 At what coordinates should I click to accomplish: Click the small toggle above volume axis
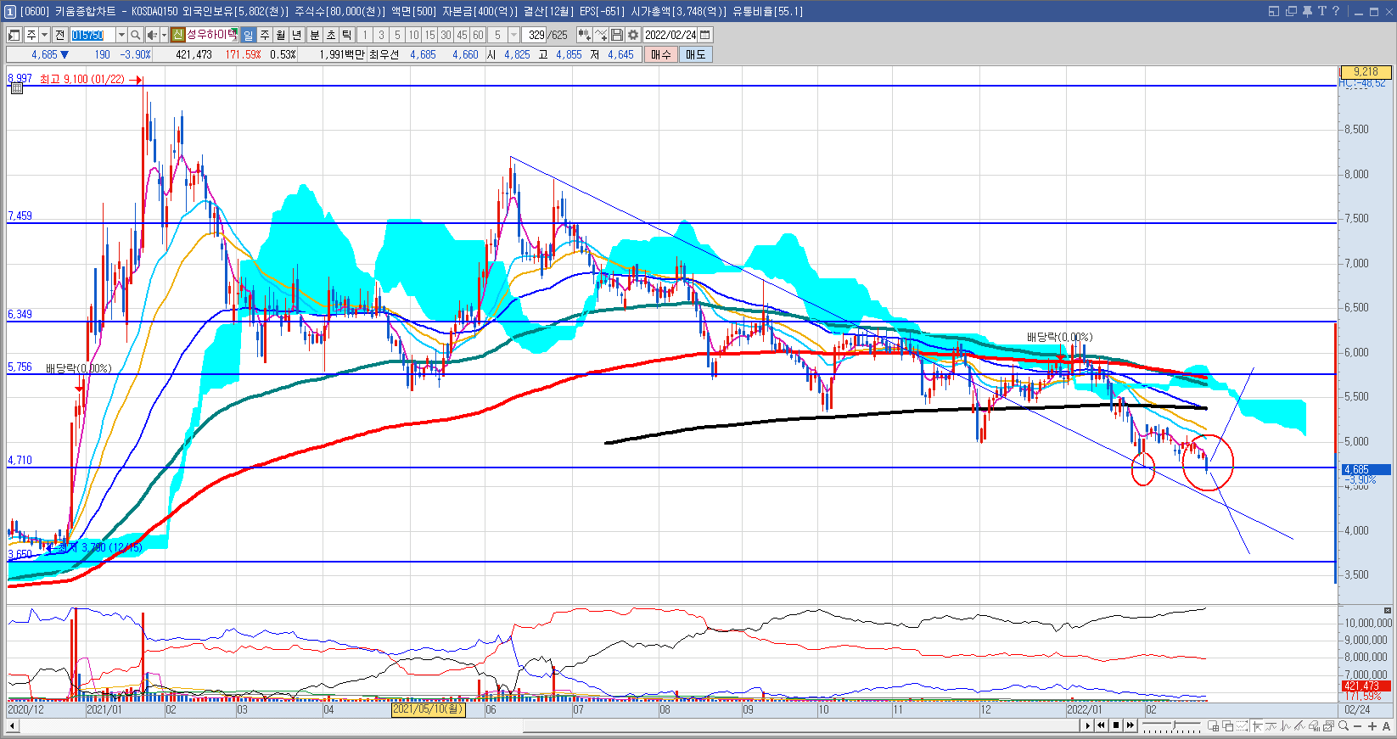[x=1387, y=610]
